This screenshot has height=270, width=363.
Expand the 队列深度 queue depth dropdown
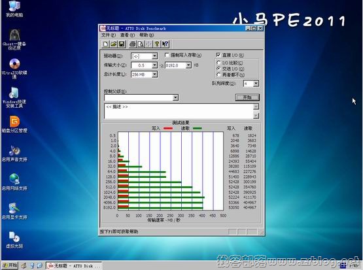(x=256, y=84)
